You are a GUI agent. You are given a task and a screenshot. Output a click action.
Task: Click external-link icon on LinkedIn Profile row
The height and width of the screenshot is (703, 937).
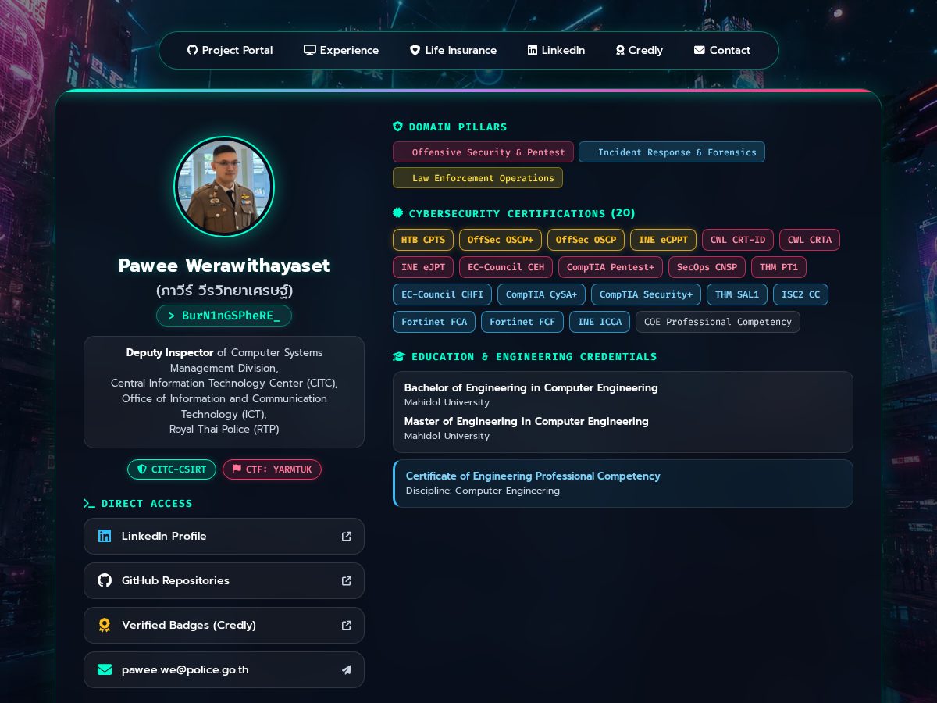point(347,536)
